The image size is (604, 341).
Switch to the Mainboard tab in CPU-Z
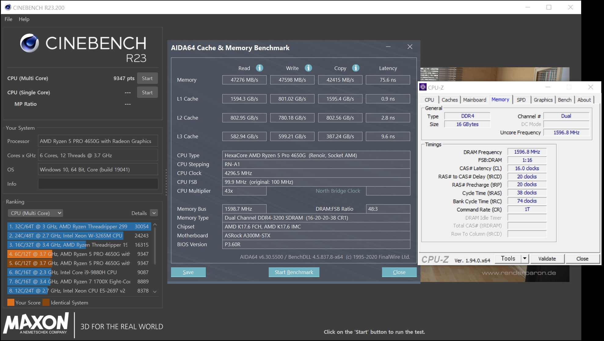tap(475, 100)
